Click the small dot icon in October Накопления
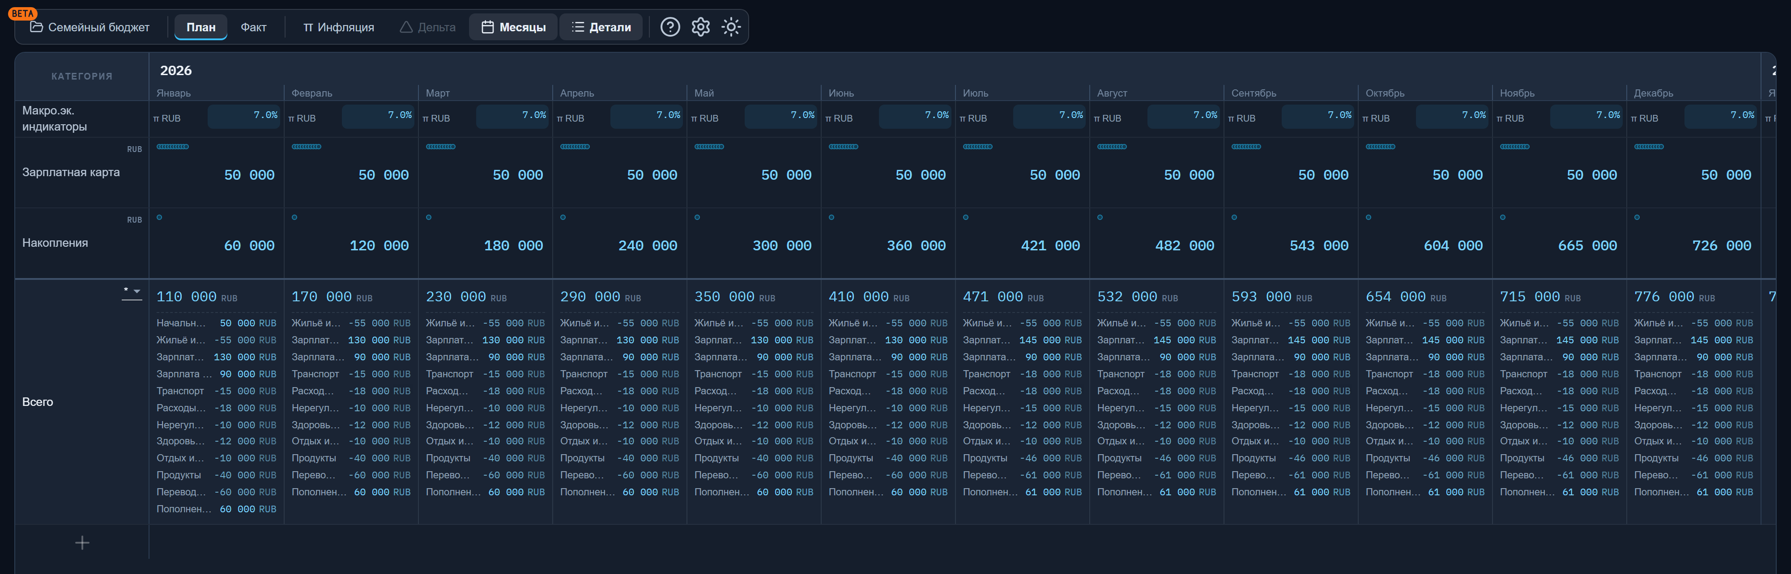Viewport: 1791px width, 574px height. (x=1368, y=218)
